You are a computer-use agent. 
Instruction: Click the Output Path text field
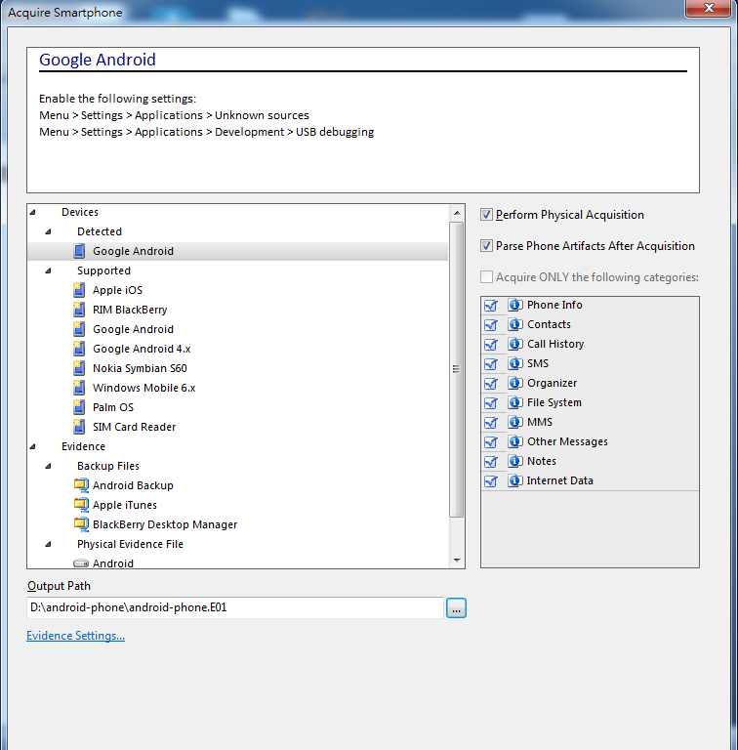tap(235, 607)
